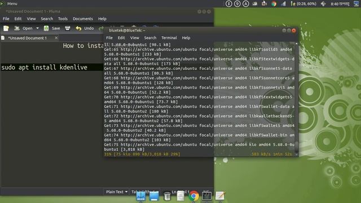
Task: Open Pluma's Help menu
Action: [x=102, y=19]
